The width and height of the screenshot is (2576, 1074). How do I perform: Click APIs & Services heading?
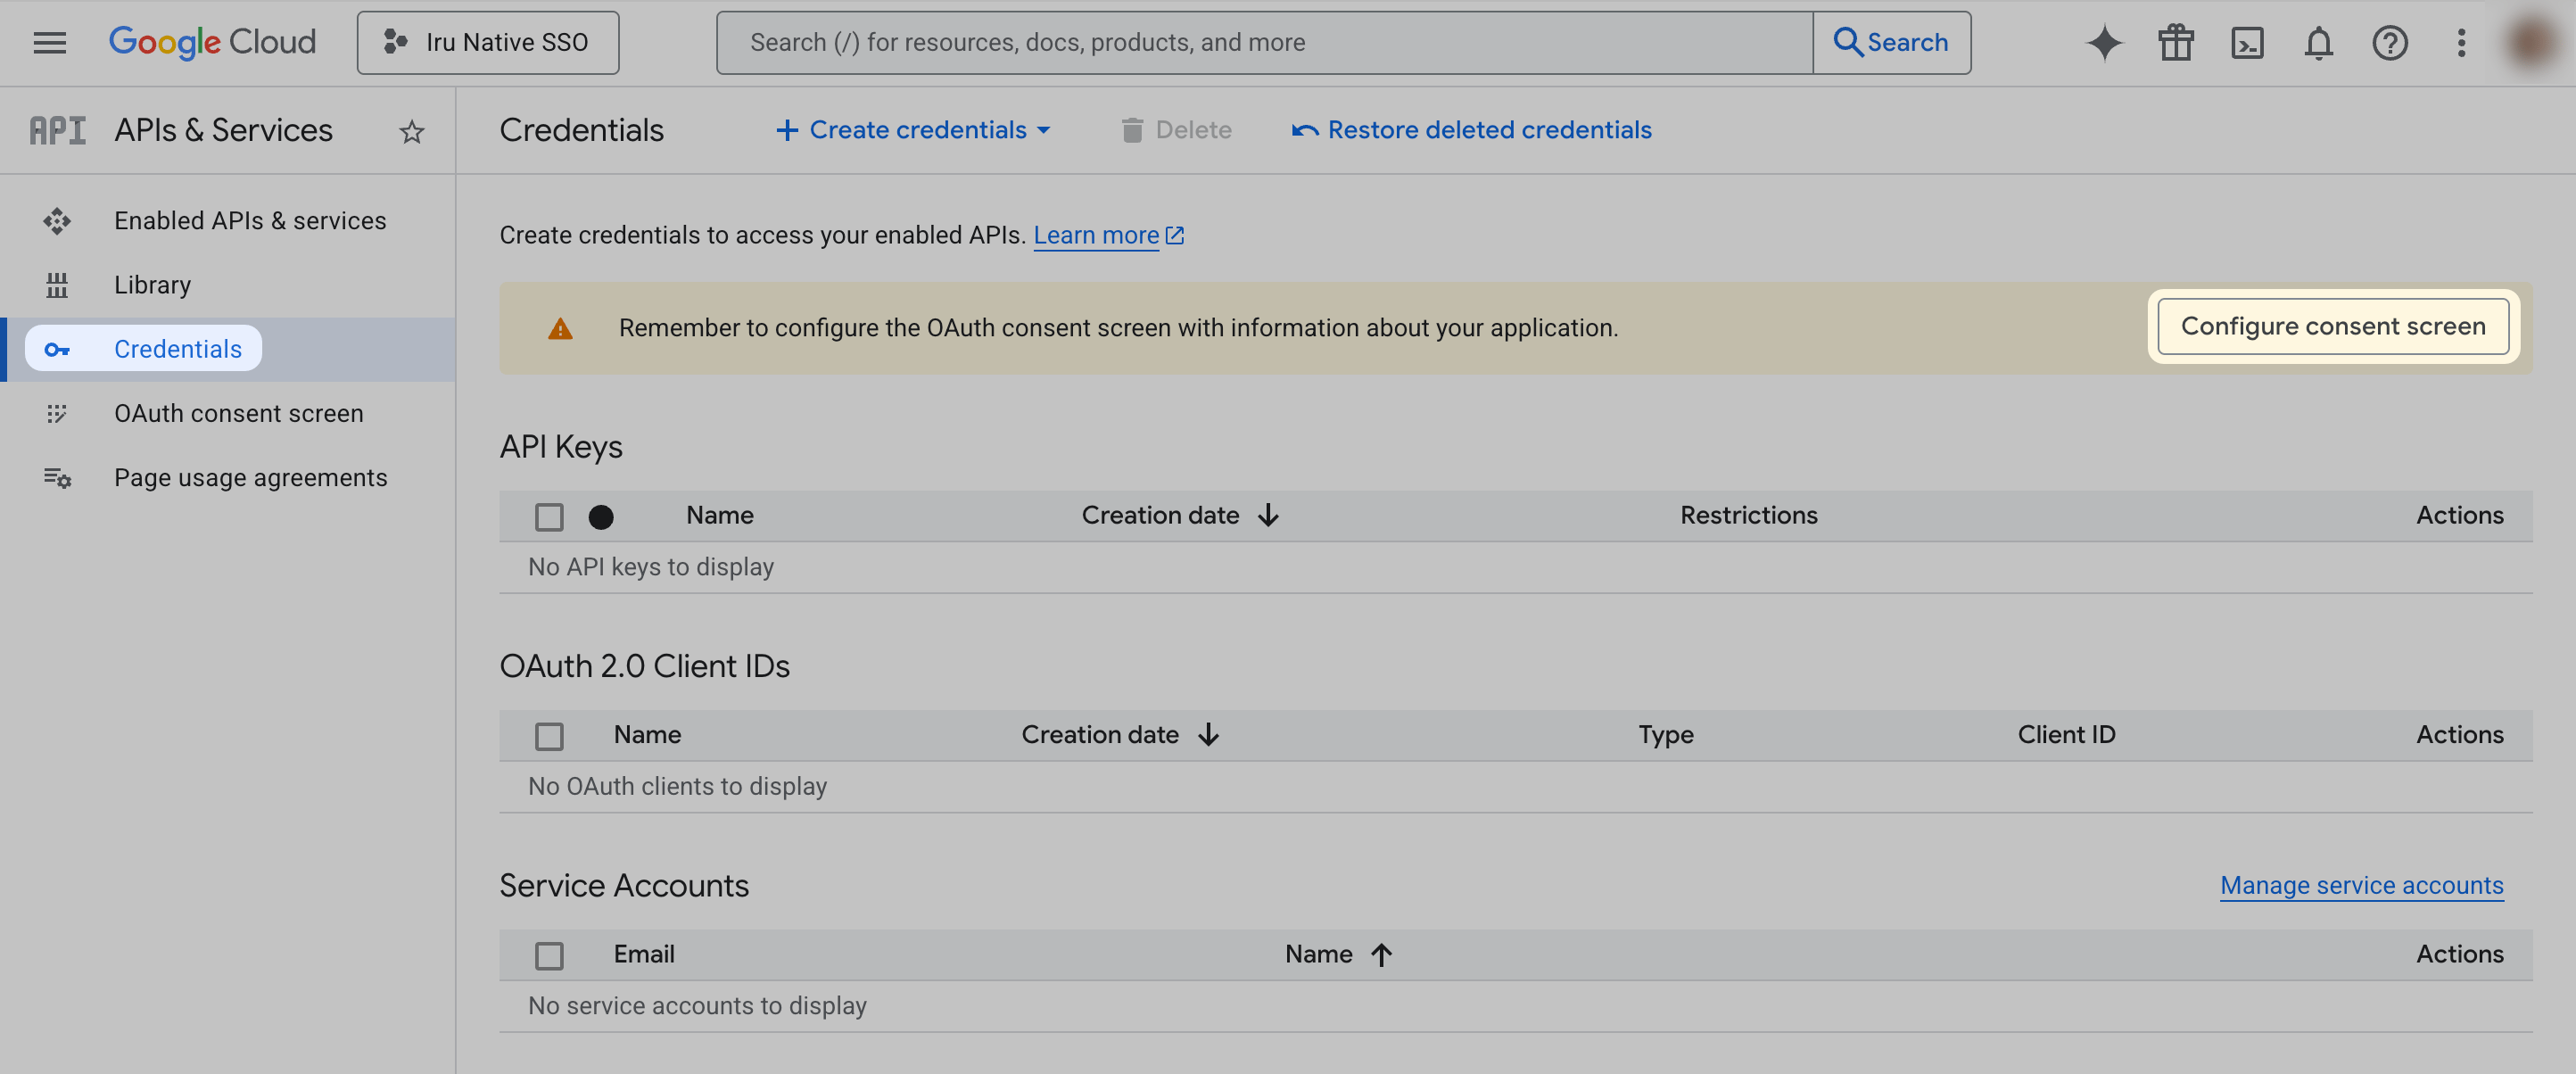pos(223,131)
